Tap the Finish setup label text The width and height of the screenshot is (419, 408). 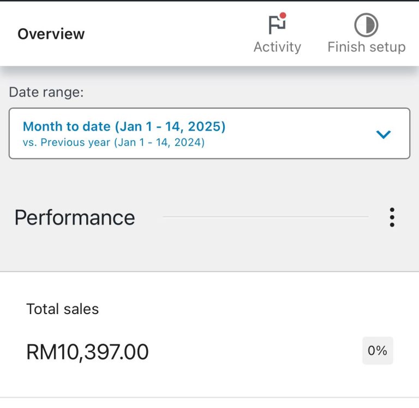366,47
